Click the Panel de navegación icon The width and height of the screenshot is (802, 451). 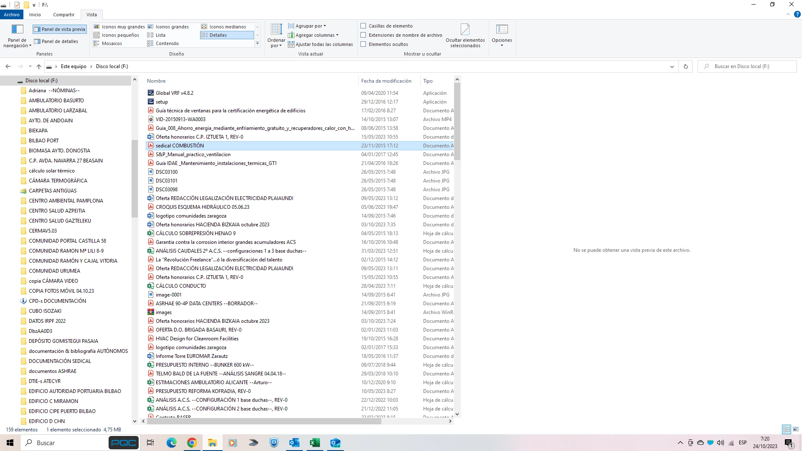(x=17, y=30)
